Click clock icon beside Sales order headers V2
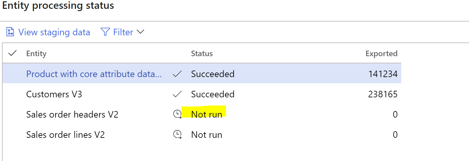 pos(177,114)
